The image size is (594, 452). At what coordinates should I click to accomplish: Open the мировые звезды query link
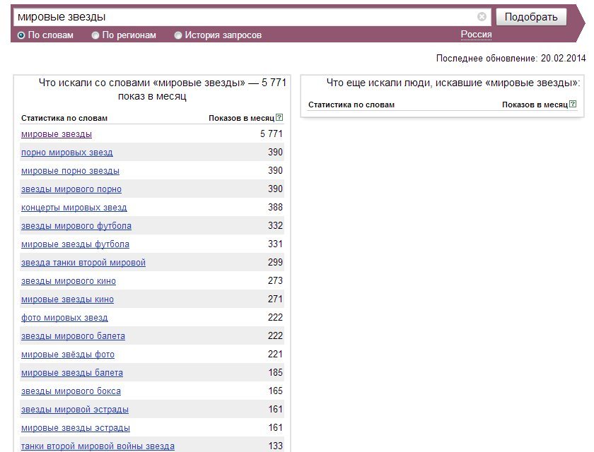57,134
